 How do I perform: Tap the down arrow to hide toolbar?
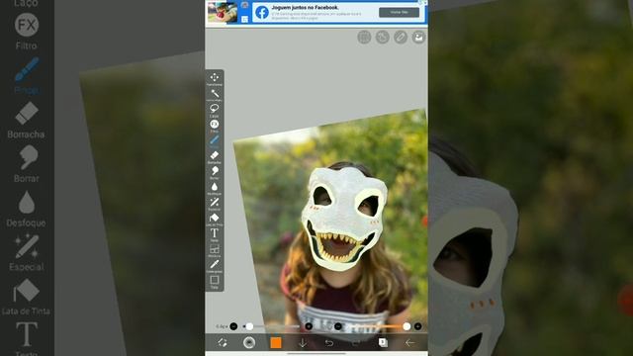pyautogui.click(x=303, y=343)
